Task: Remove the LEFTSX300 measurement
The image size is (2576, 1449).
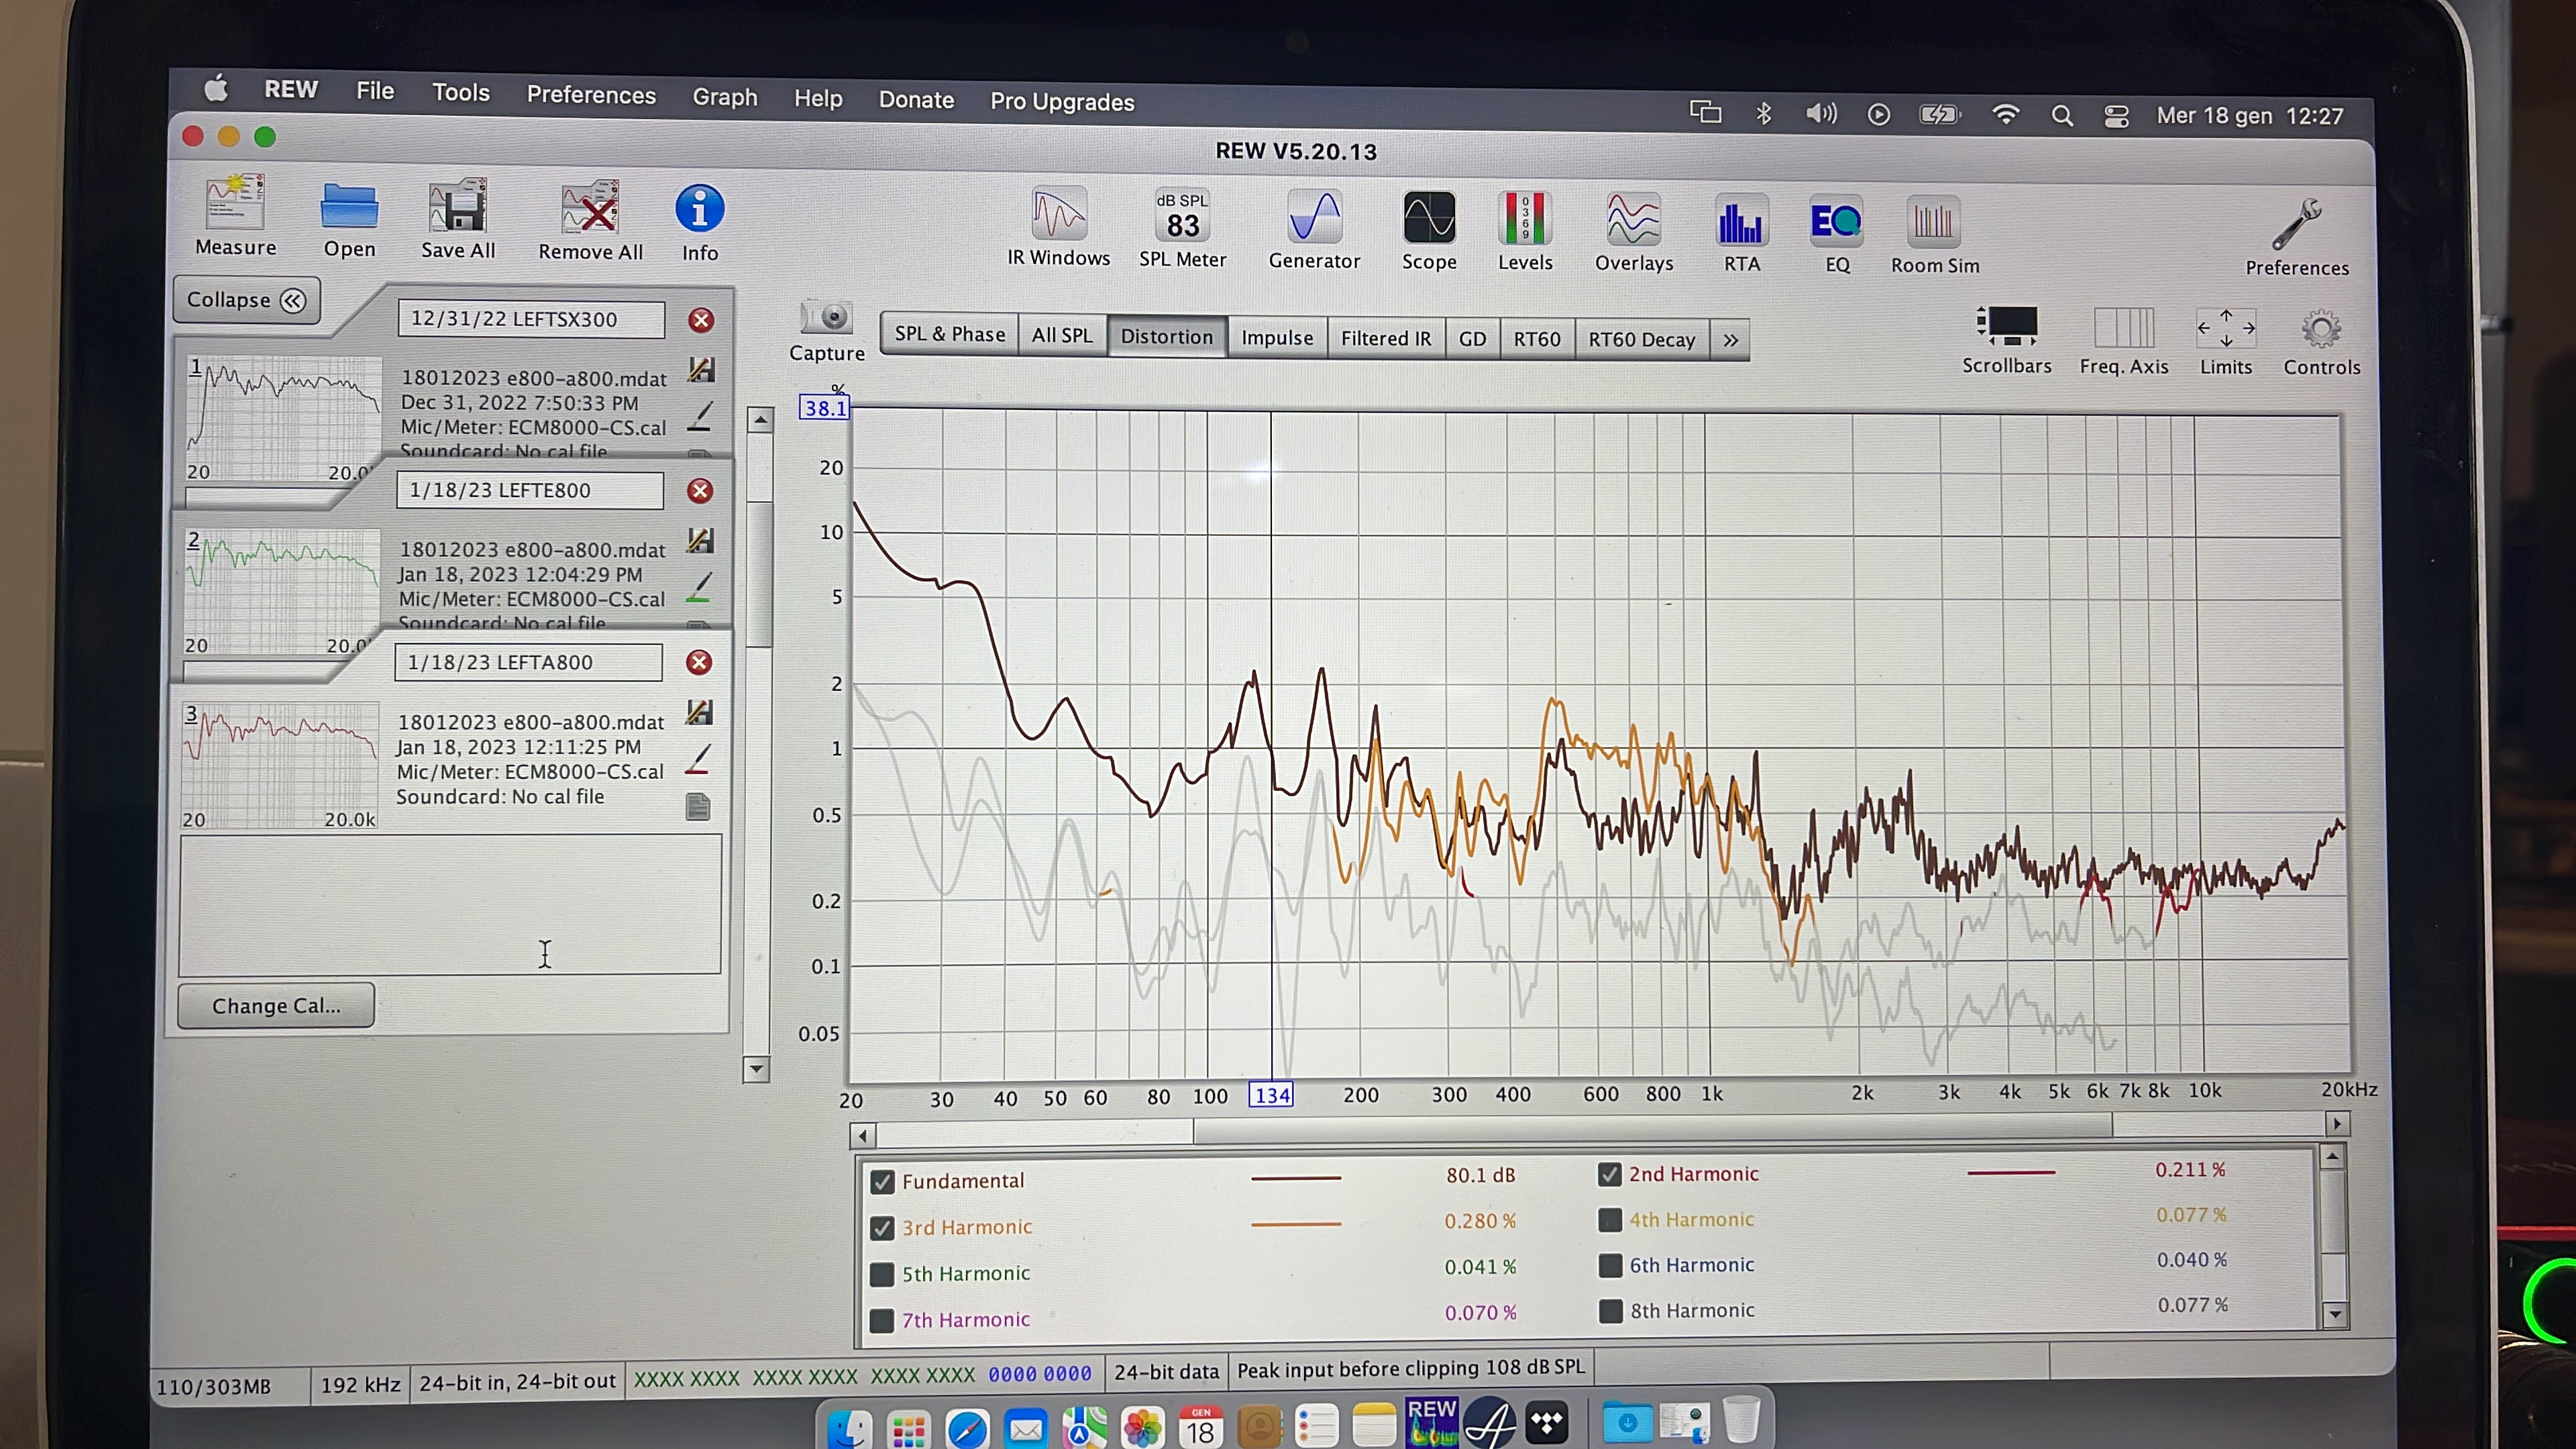Action: (701, 320)
